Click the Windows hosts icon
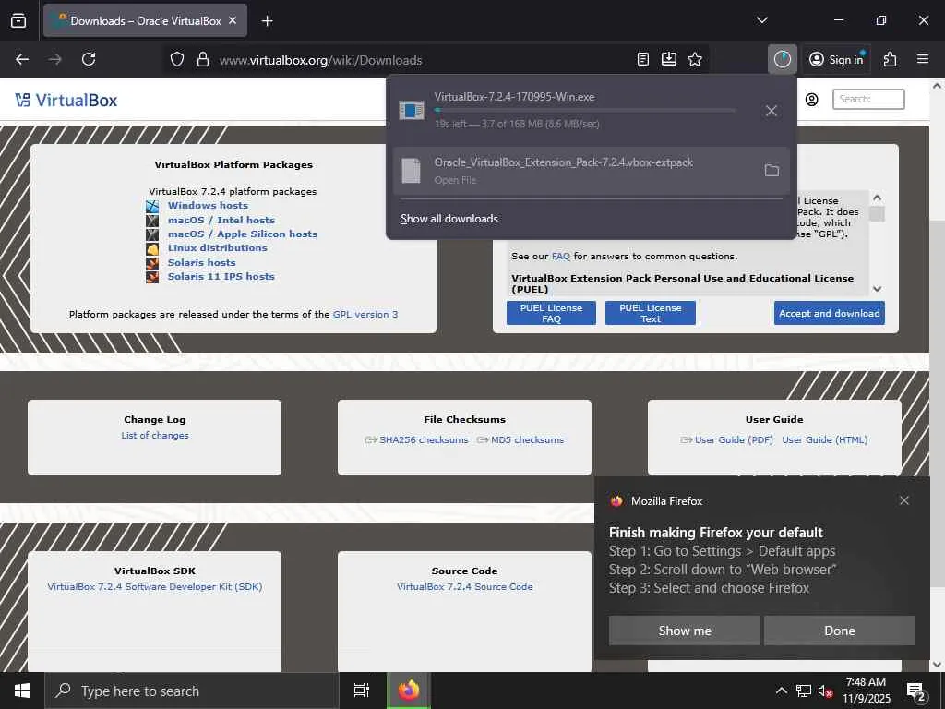Image resolution: width=945 pixels, height=709 pixels. [152, 206]
